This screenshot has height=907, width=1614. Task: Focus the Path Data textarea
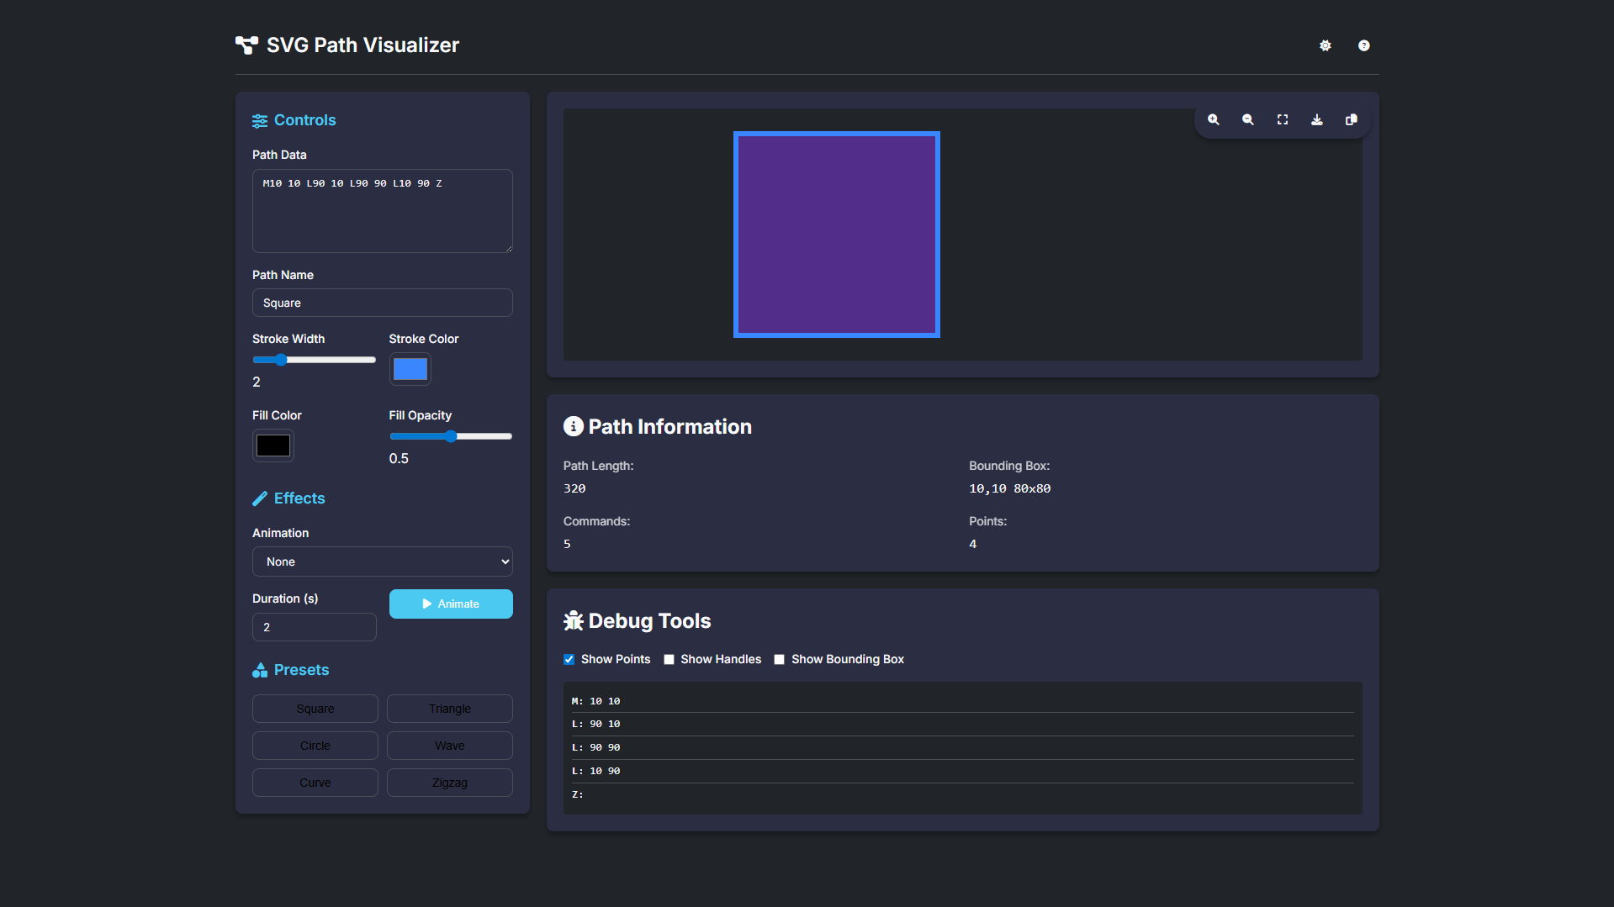click(383, 211)
